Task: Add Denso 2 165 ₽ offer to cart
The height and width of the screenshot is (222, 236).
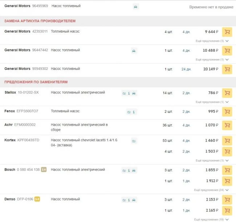Action: click(x=227, y=210)
